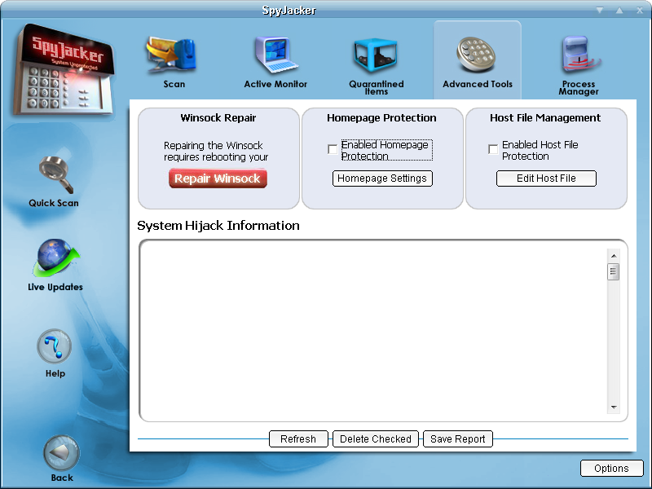Open the Quarantined Items box icon
The height and width of the screenshot is (489, 652).
coord(376,55)
